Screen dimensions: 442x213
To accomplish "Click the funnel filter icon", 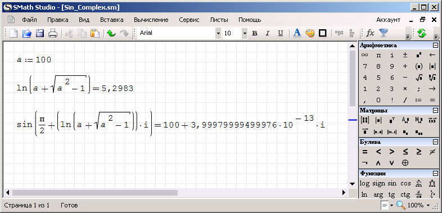I will 384,33.
